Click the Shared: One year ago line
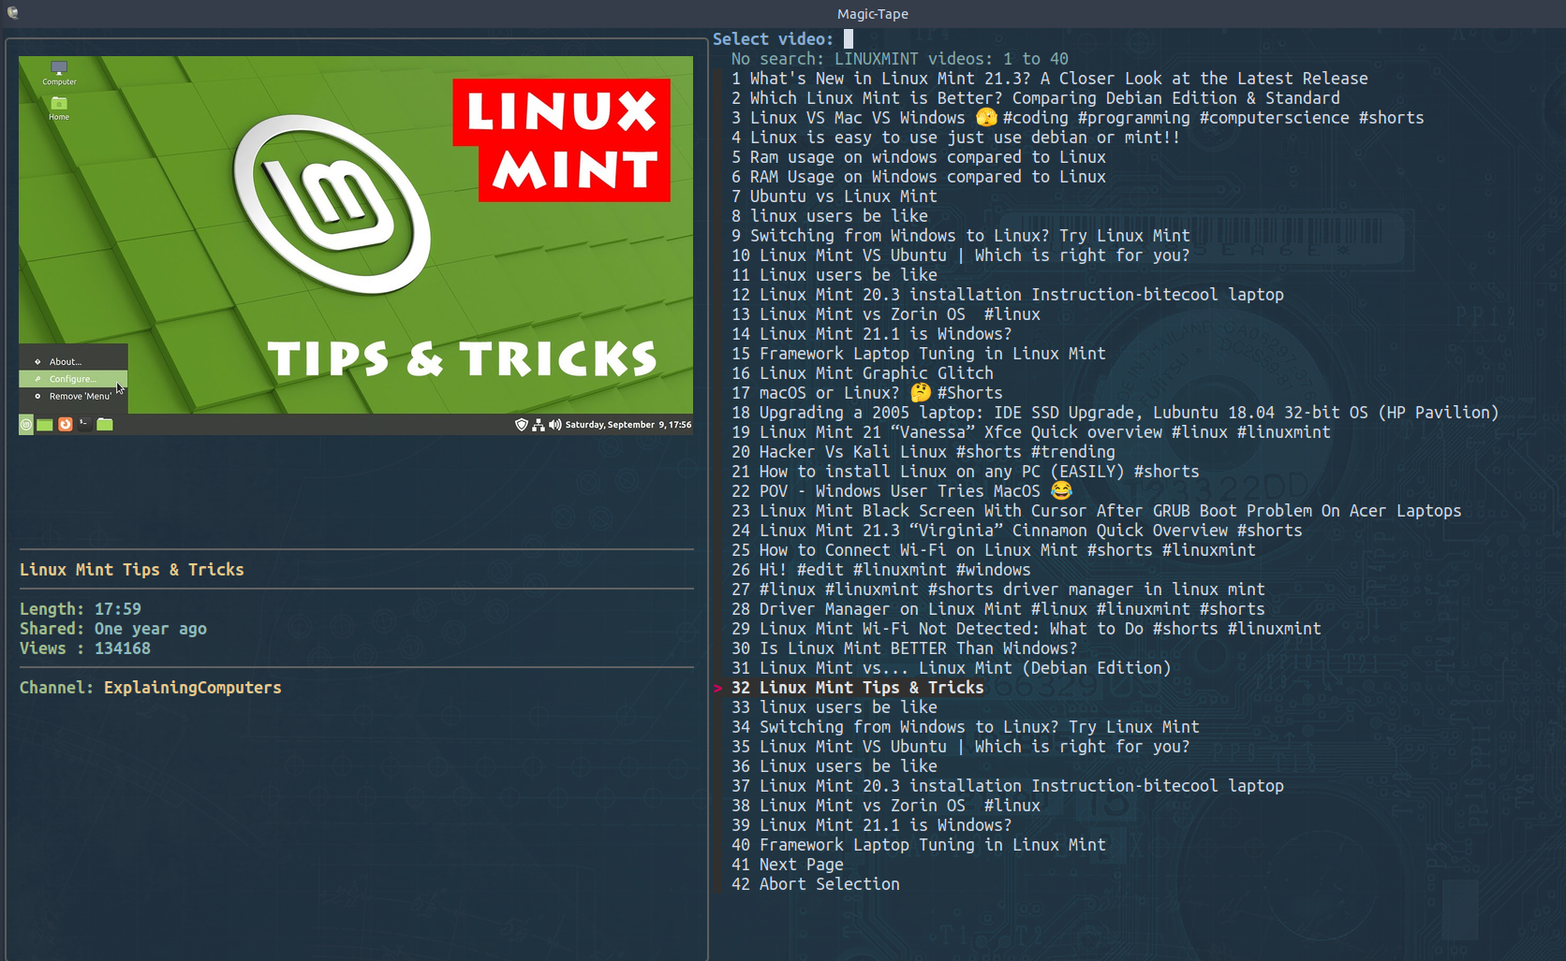 (112, 629)
